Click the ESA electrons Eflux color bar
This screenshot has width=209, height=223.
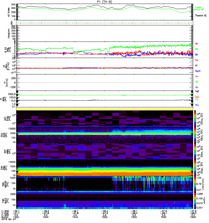[195, 168]
